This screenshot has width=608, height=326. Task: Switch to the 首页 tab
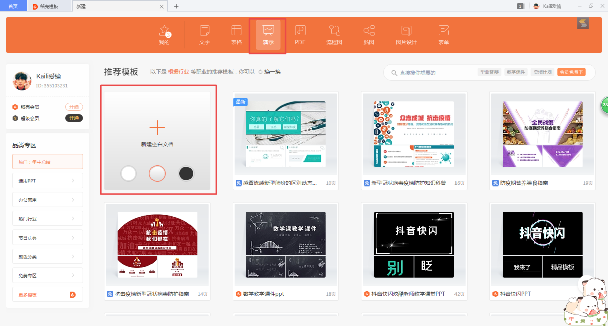point(13,6)
